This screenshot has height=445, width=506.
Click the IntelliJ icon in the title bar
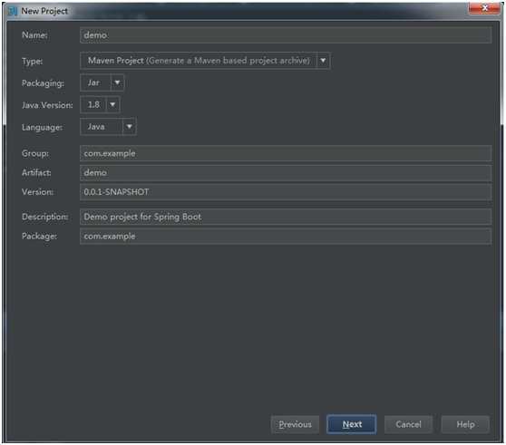click(13, 11)
